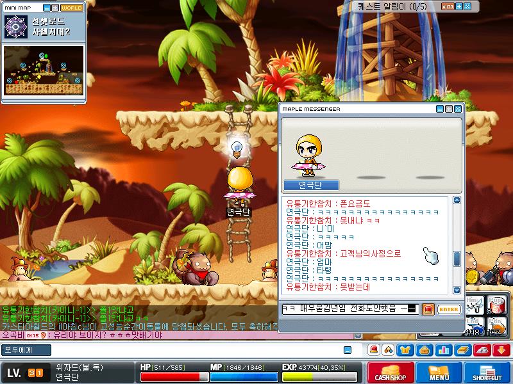Screen dimensions: 513x384
Task: Open the chat target selector
Action: point(26,350)
